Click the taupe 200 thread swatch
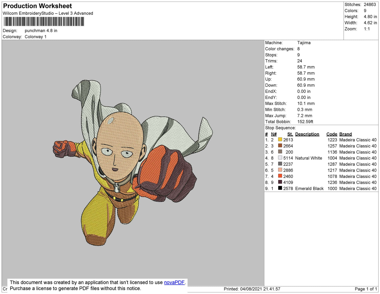The width and height of the screenshot is (380, 294). (280, 152)
